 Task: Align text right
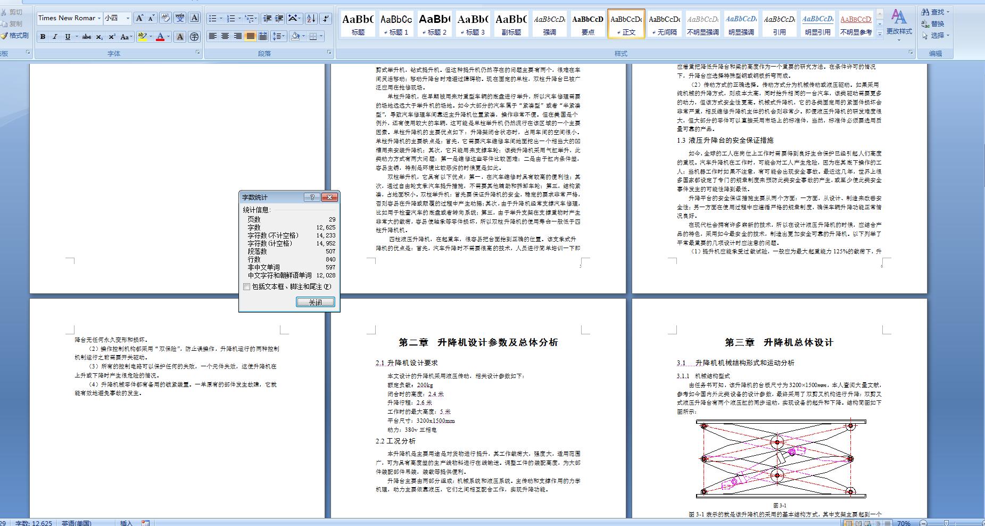[x=237, y=36]
